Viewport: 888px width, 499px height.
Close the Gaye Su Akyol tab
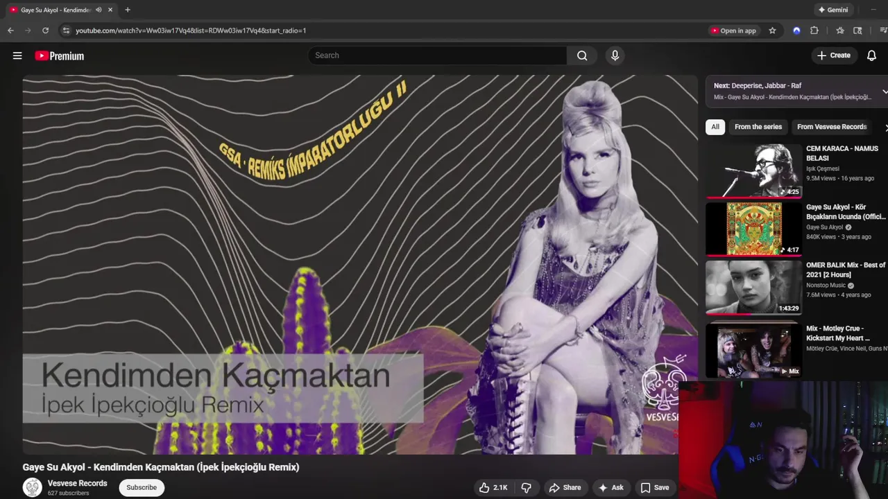pos(110,10)
